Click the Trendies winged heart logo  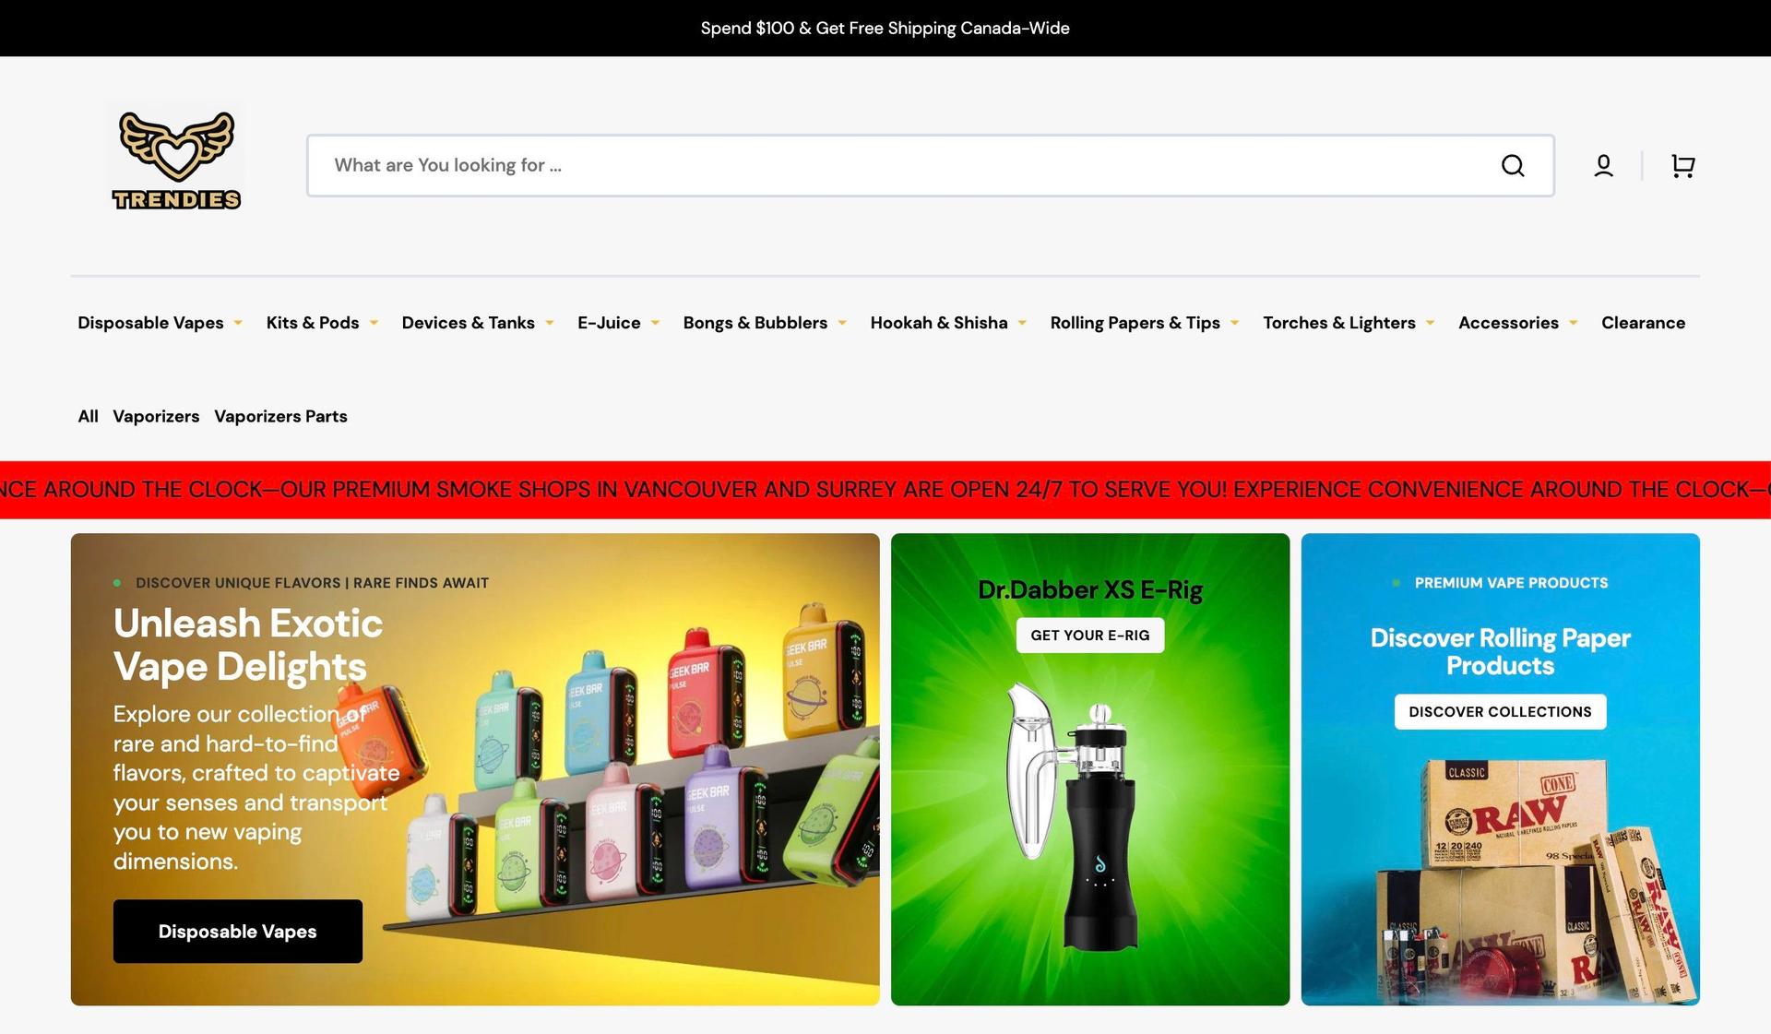point(176,160)
